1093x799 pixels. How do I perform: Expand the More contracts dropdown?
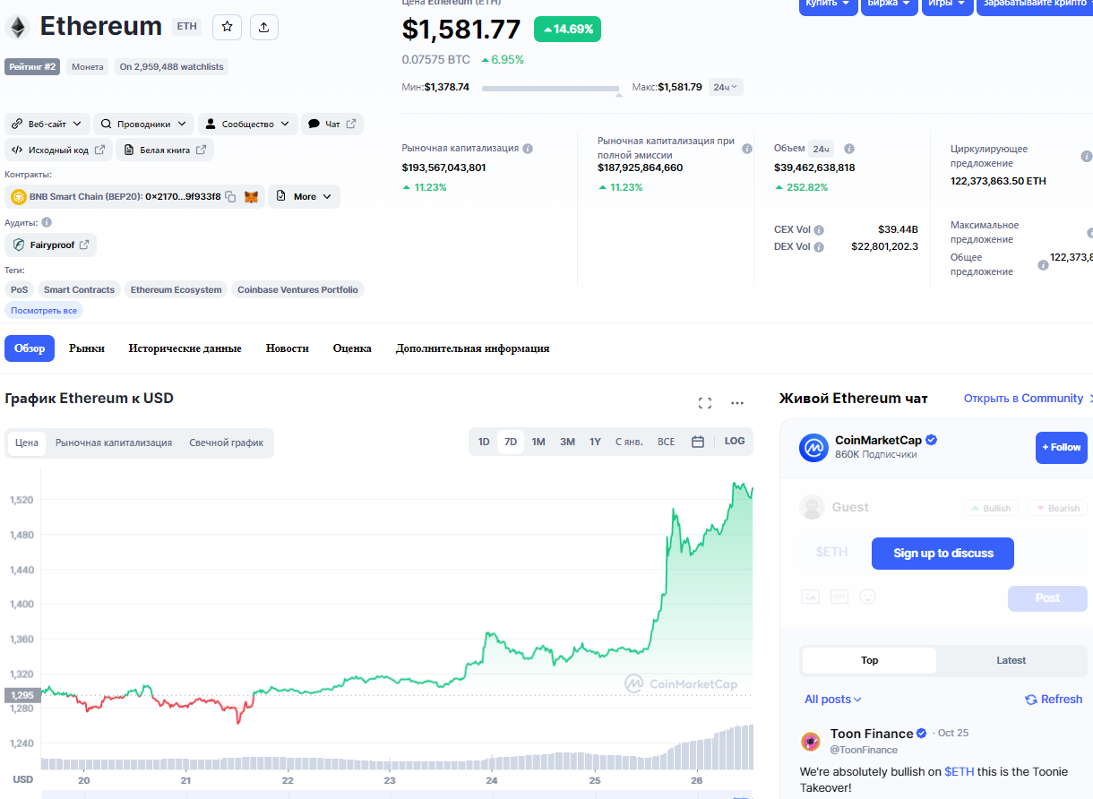(304, 196)
